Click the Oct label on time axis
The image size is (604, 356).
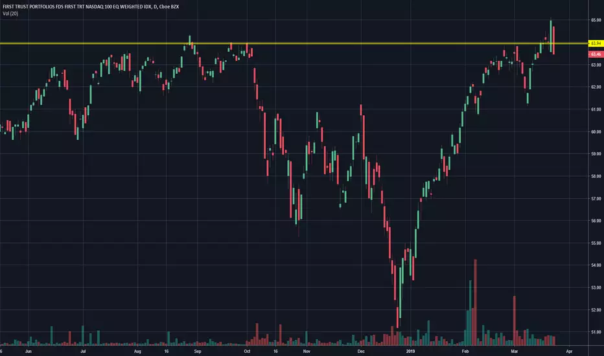click(247, 351)
